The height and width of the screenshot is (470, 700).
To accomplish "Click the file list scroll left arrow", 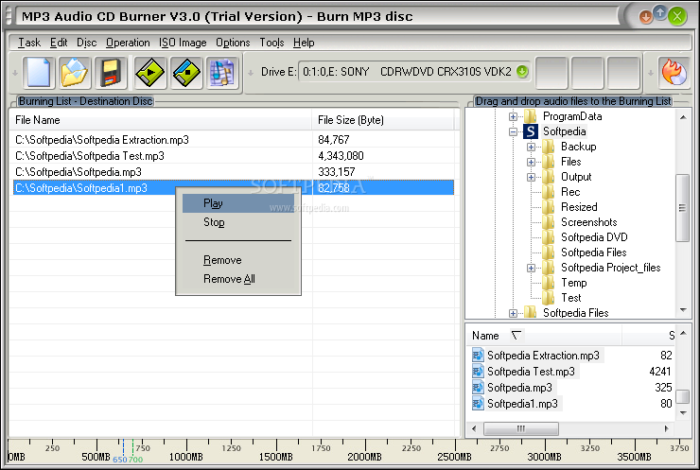I will pyautogui.click(x=474, y=429).
